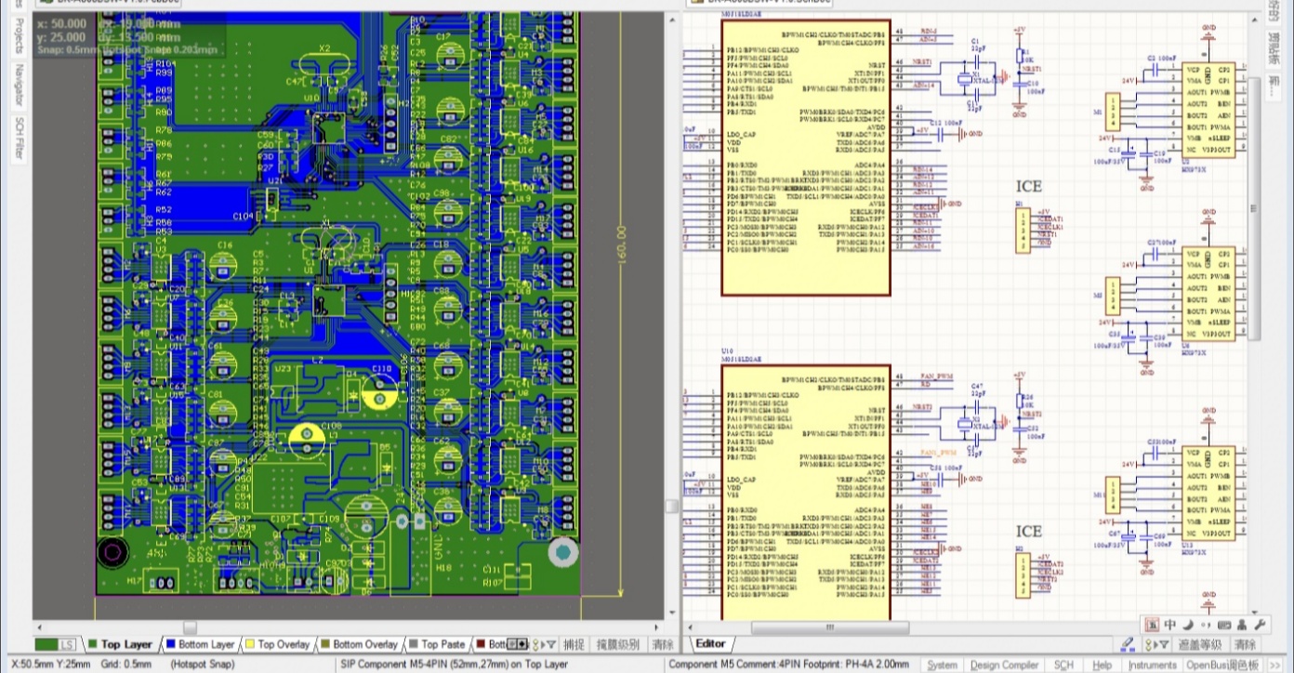The width and height of the screenshot is (1294, 673).
Task: Click the upper schematic MCU block
Action: point(806,158)
